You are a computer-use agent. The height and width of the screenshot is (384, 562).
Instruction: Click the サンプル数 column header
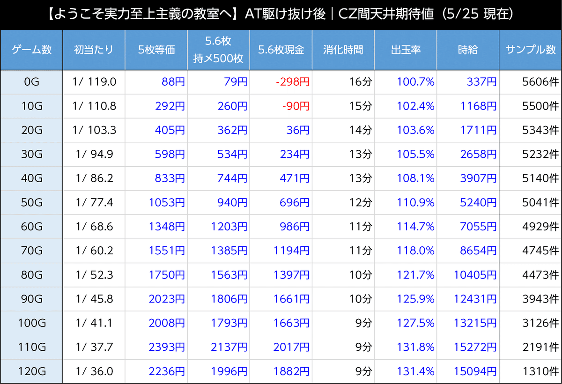coord(530,50)
